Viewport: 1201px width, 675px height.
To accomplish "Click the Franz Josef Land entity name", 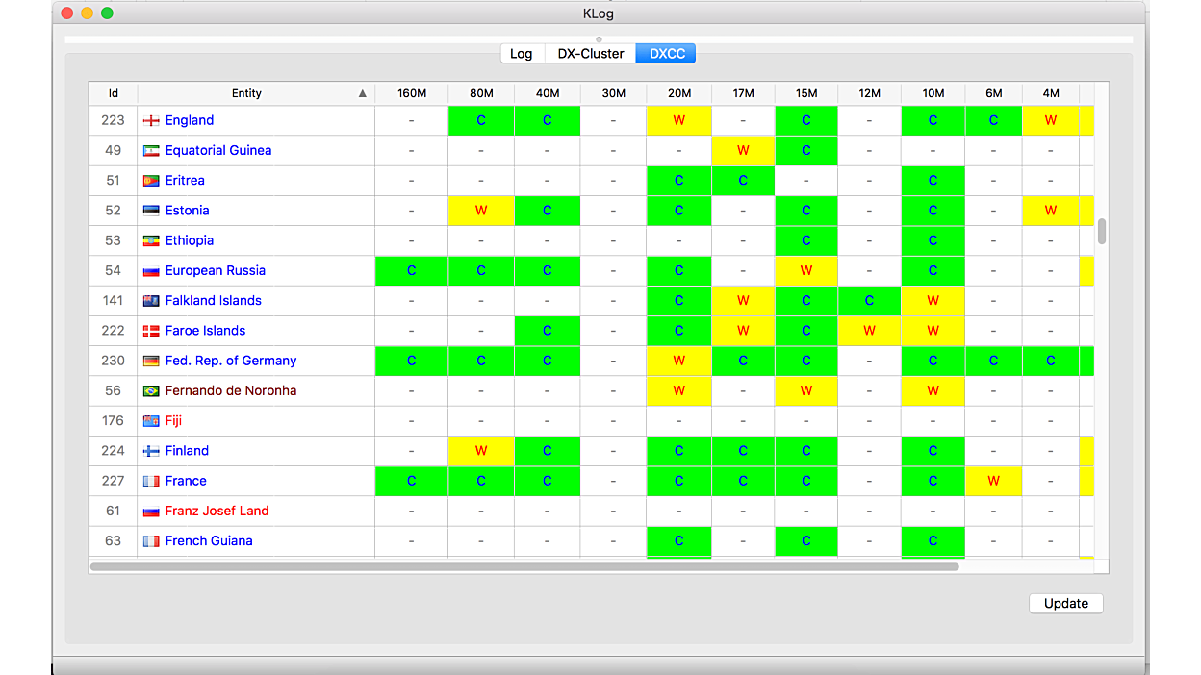I will pyautogui.click(x=217, y=511).
